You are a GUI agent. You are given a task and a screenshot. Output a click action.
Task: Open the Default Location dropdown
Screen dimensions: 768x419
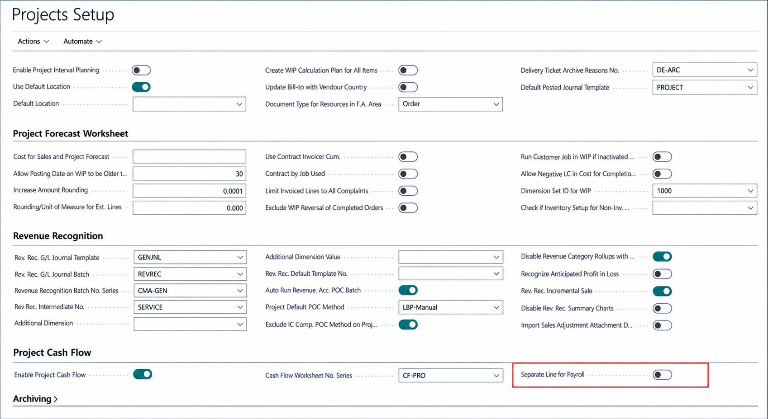point(189,104)
